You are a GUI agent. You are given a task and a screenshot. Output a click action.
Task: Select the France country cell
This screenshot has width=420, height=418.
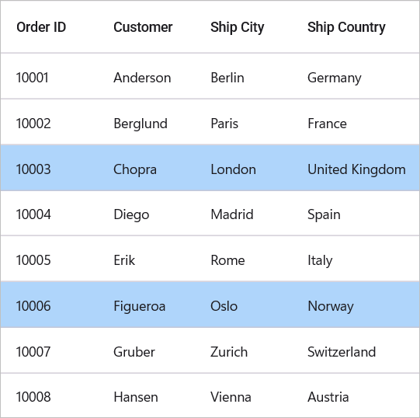pos(327,124)
